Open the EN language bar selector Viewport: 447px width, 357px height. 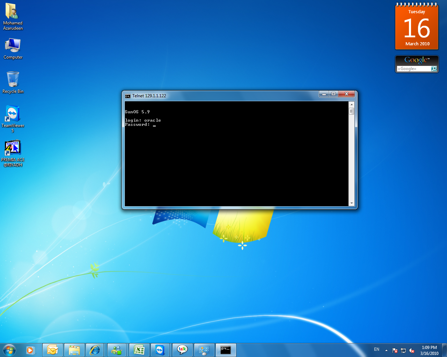pos(376,349)
